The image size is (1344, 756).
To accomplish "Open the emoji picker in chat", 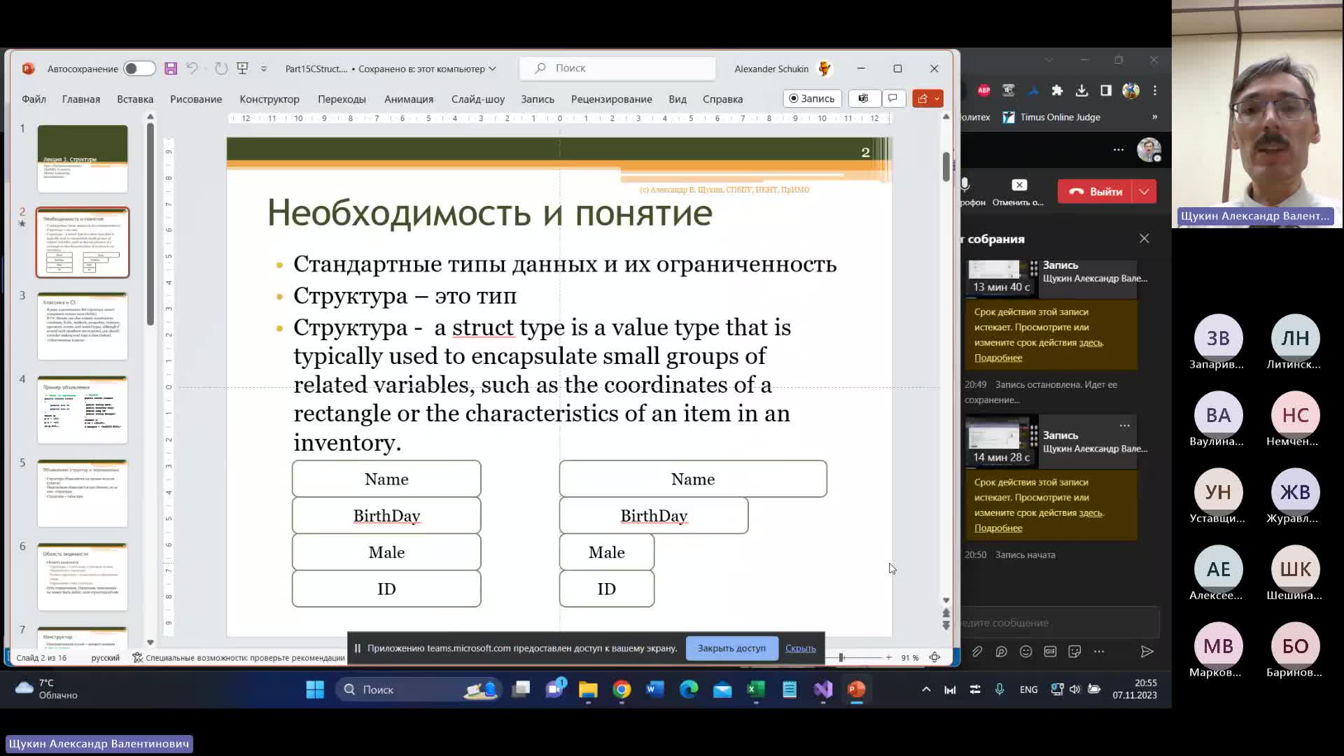I will [x=1026, y=652].
